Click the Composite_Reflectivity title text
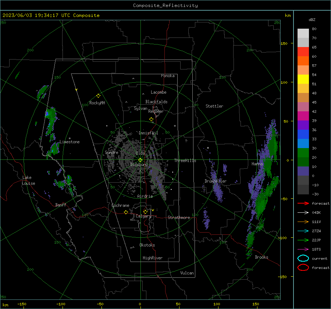331x309 pixels. click(165, 6)
